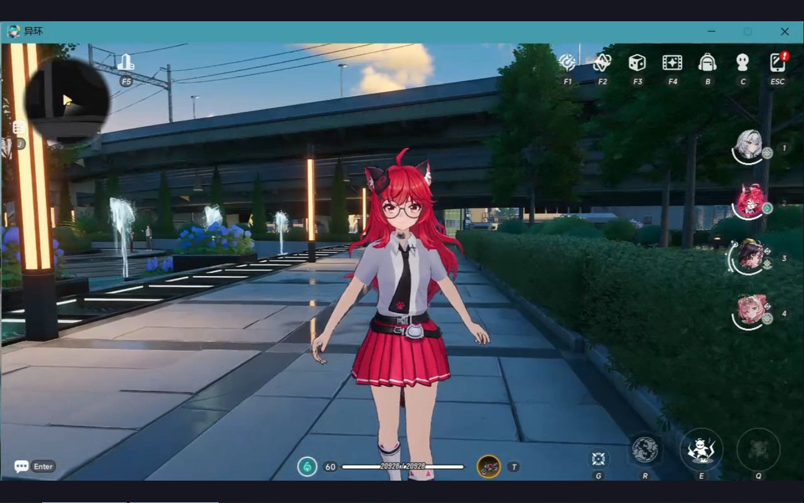Click the Enter key chat hint
The image size is (804, 503).
coord(44,467)
